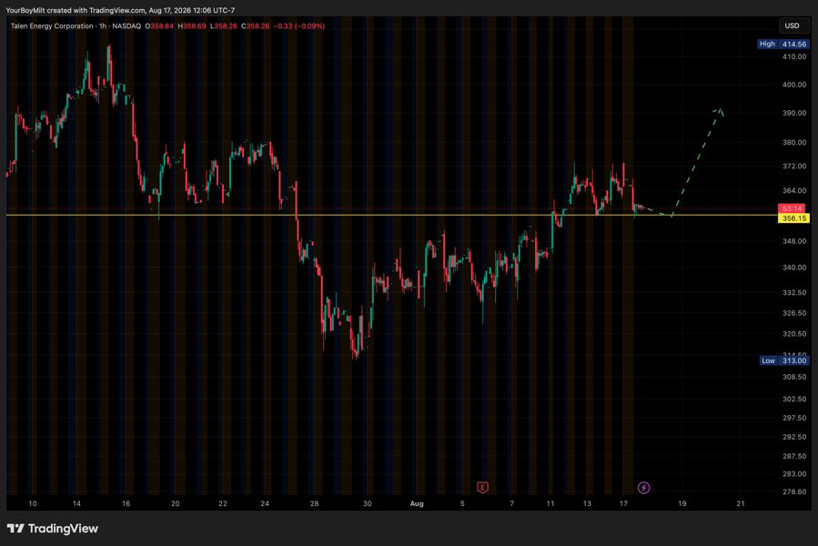Click date 22 on the time axis
Viewport: 818px width, 546px height.
coord(223,504)
